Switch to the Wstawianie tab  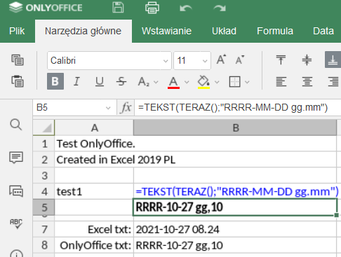[x=166, y=31]
